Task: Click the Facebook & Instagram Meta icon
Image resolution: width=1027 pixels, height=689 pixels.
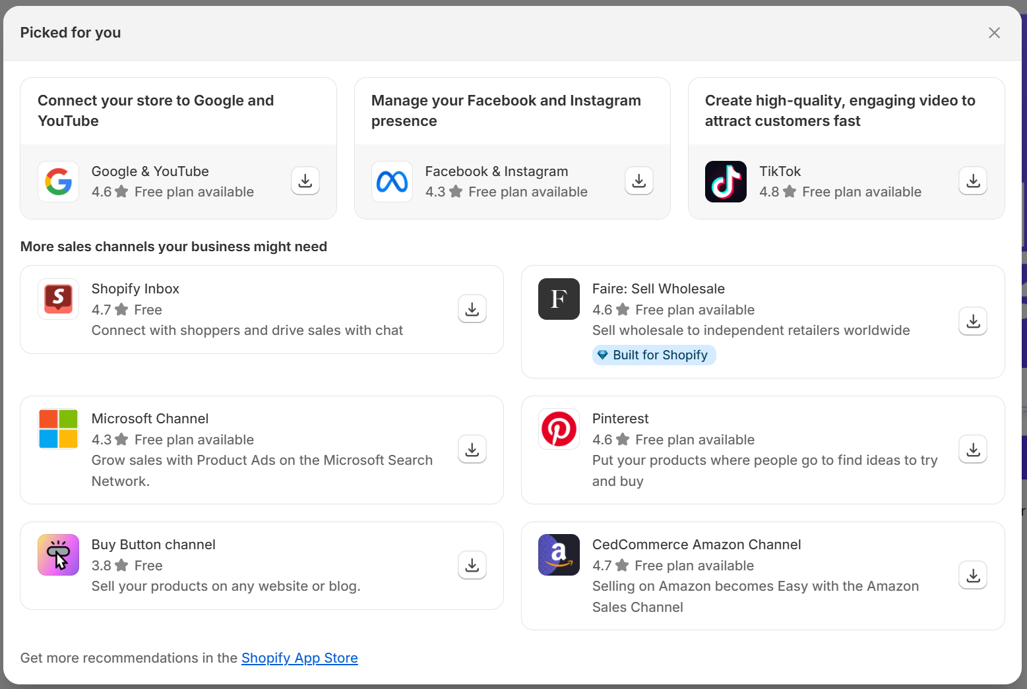Action: 392,181
